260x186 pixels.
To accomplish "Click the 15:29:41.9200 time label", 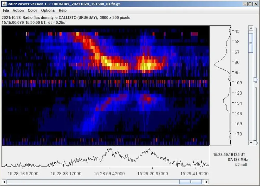I will (195, 174).
